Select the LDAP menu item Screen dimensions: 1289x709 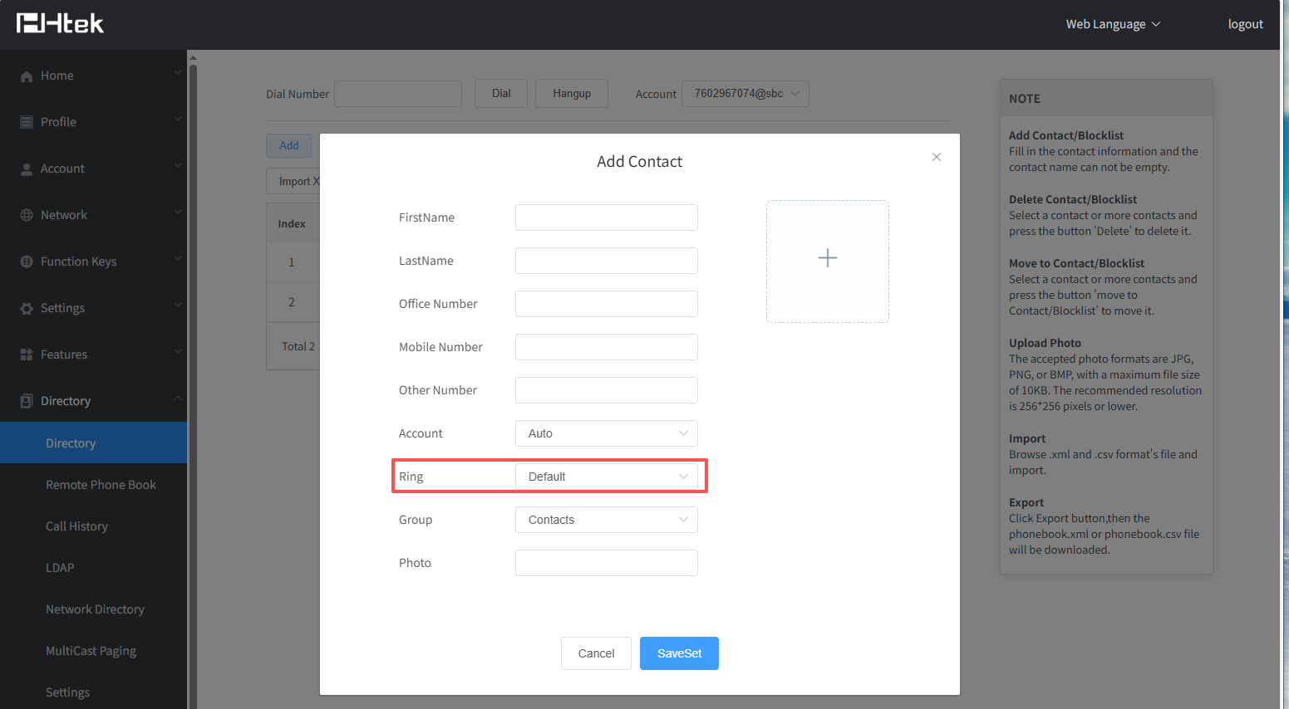[60, 568]
